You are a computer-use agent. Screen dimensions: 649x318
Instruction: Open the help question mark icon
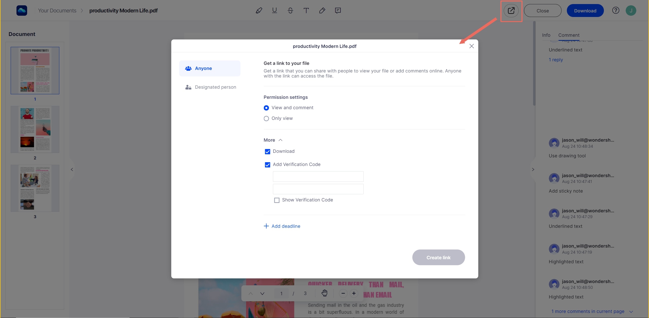click(x=616, y=10)
